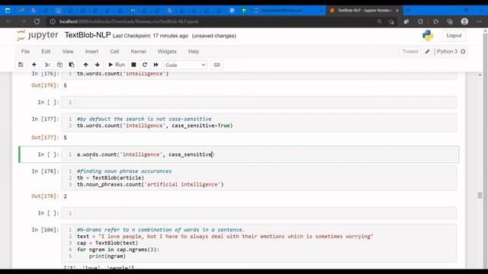The width and height of the screenshot is (488, 274).
Task: Open the Cell menu
Action: [x=114, y=52]
